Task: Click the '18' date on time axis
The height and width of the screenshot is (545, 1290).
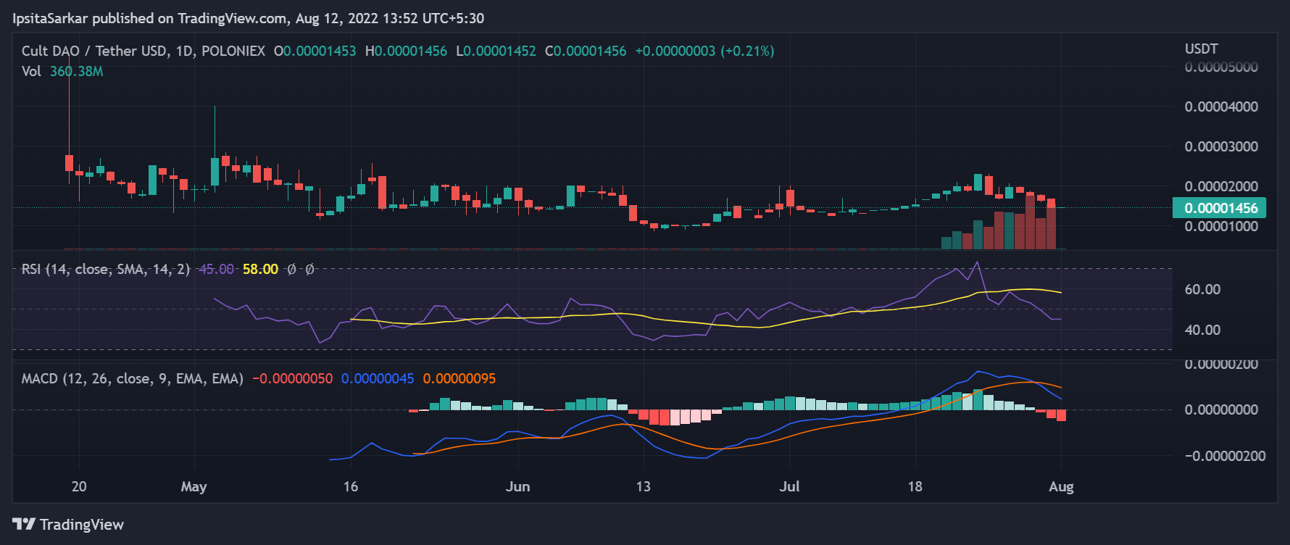Action: click(x=915, y=486)
